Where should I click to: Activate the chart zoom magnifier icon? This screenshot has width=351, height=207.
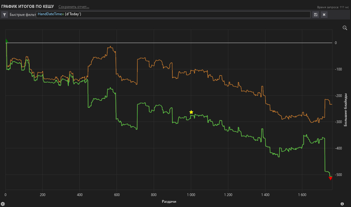click(x=345, y=28)
